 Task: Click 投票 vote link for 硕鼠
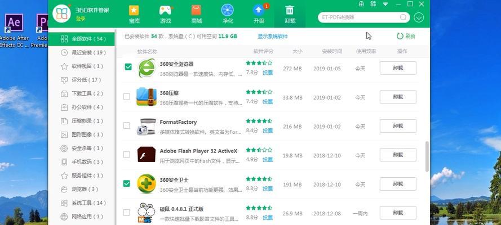tap(268, 218)
